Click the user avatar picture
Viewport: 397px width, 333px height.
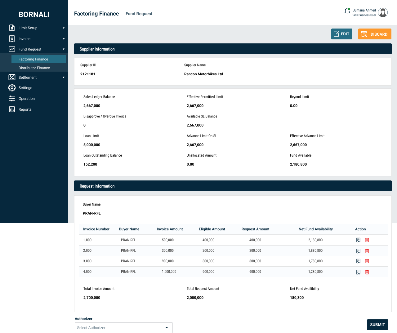tap(383, 12)
